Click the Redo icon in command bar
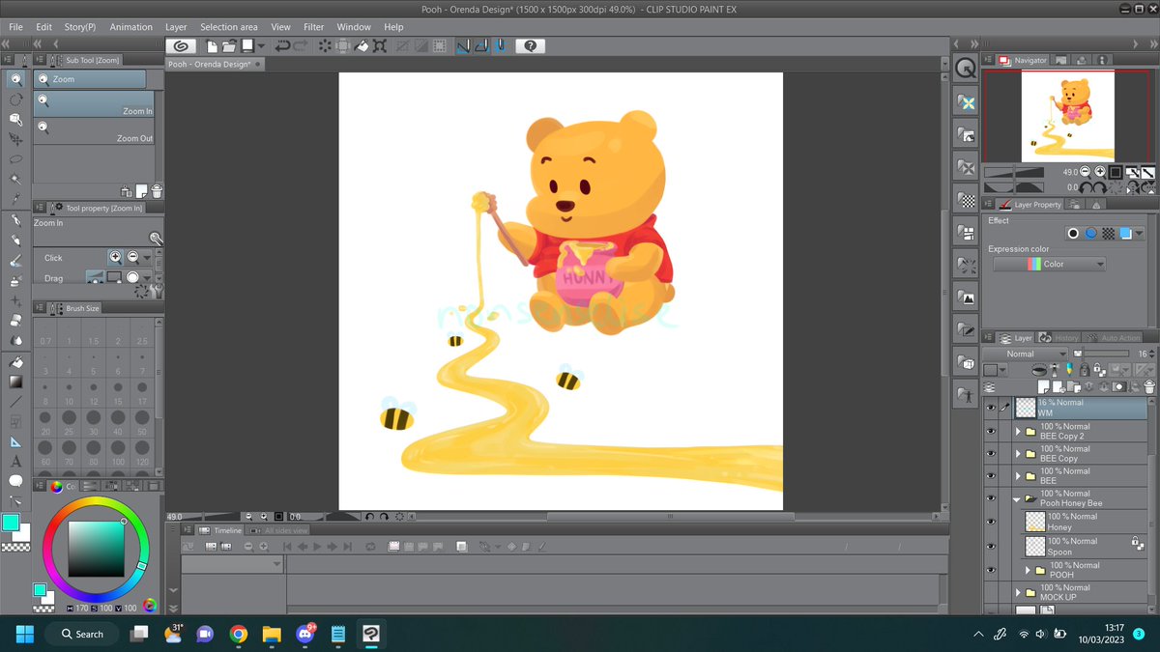The image size is (1160, 652). pos(300,45)
